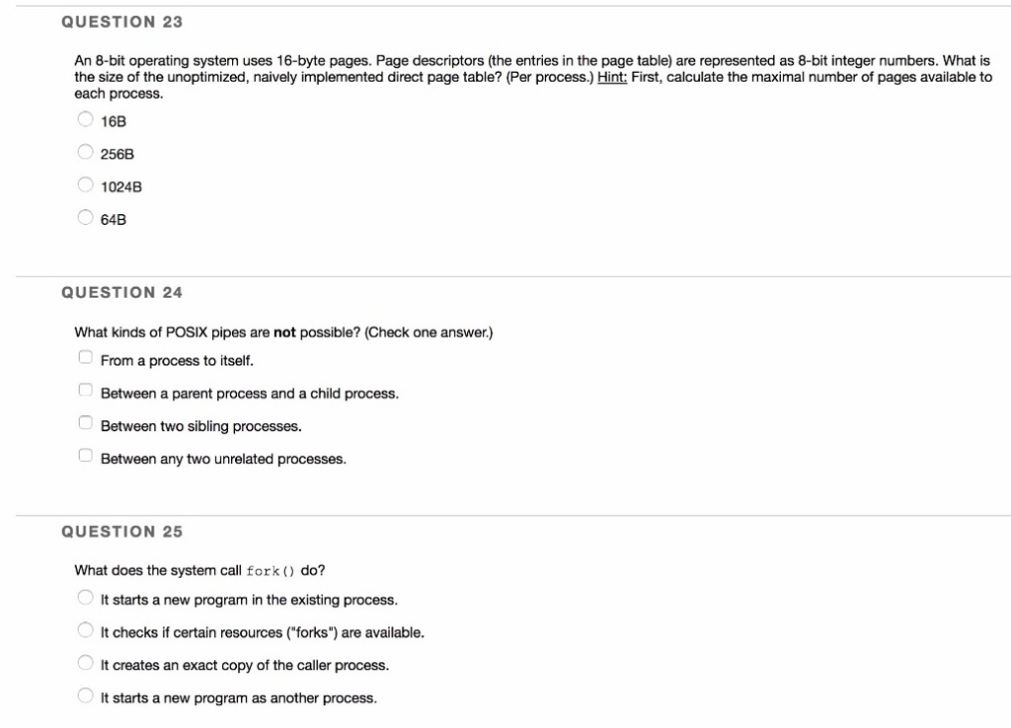
Task: Choose 1024B in Question 23
Action: point(85,184)
